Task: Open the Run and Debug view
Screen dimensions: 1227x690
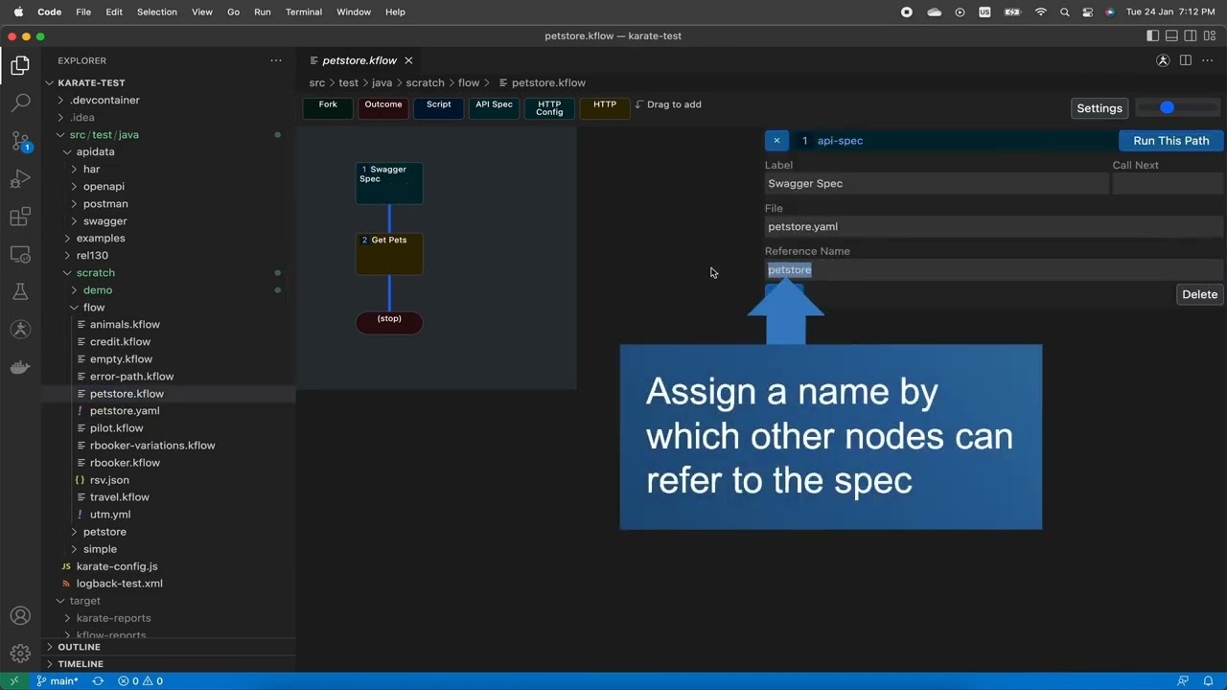Action: click(x=20, y=179)
